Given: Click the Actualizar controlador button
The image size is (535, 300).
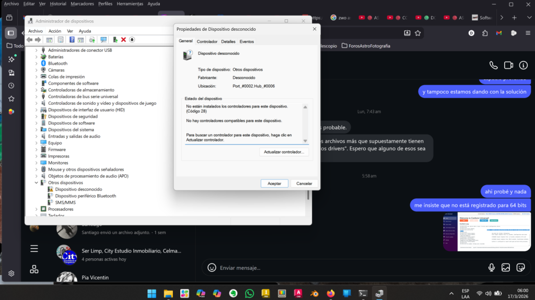Looking at the screenshot, I should coord(284,152).
